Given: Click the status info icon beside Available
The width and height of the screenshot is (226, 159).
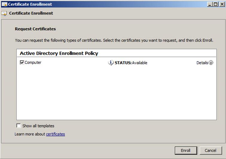Looking at the screenshot, I should click(x=111, y=63).
